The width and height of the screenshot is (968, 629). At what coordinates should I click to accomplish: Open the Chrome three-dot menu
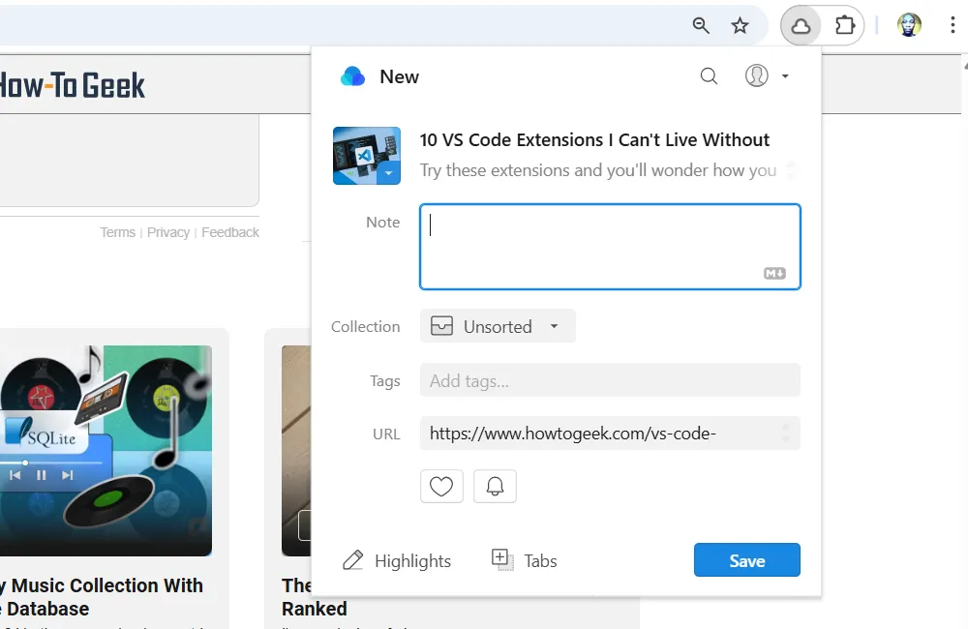pos(953,26)
